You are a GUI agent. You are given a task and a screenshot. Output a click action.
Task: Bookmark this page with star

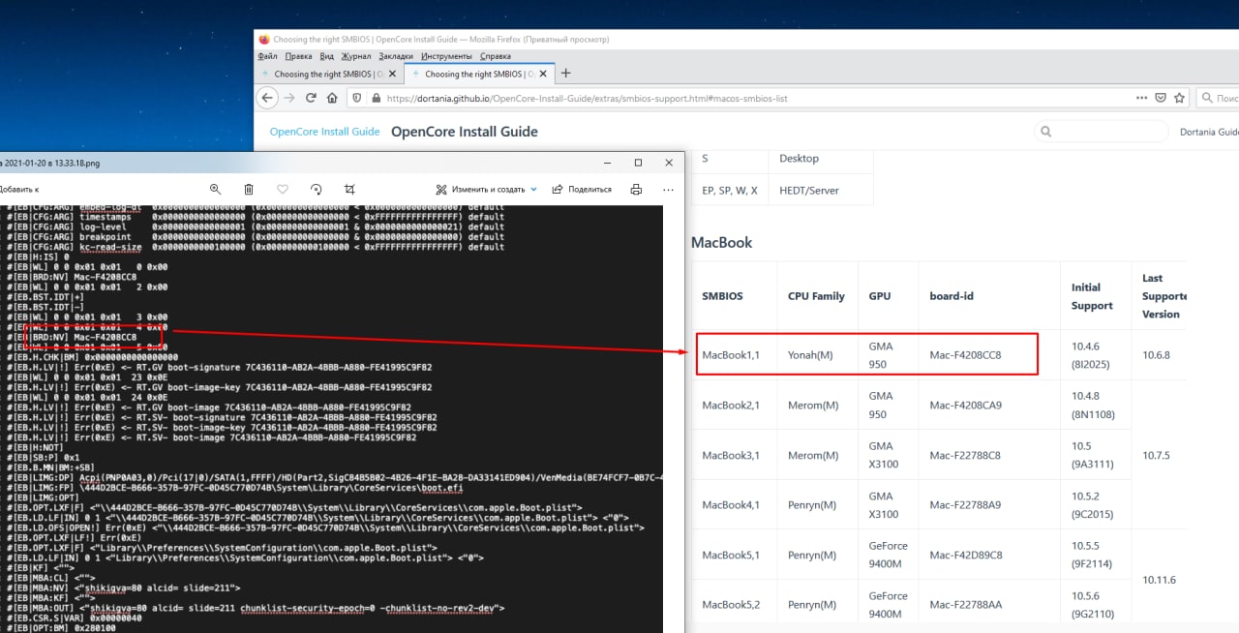tap(1179, 98)
